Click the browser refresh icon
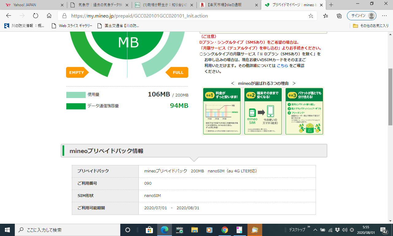 pyautogui.click(x=35, y=16)
